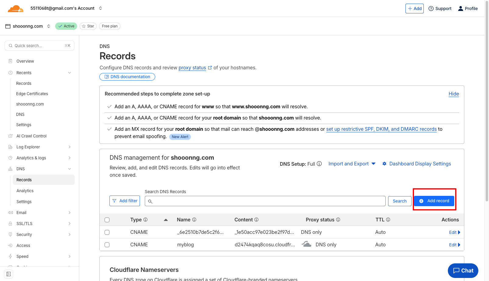Open the account switcher dropdown
The width and height of the screenshot is (489, 281).
pos(101,8)
